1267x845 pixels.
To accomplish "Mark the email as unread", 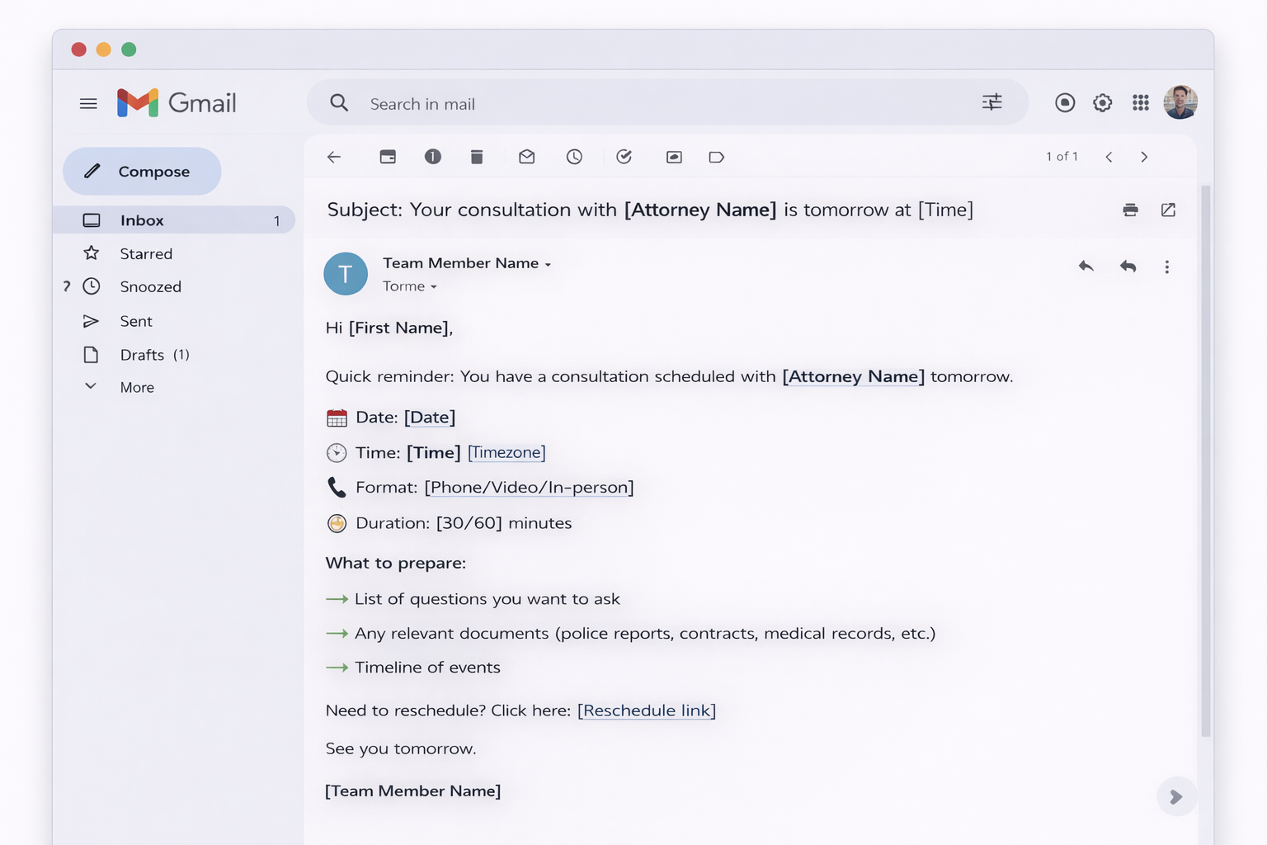I will [526, 157].
